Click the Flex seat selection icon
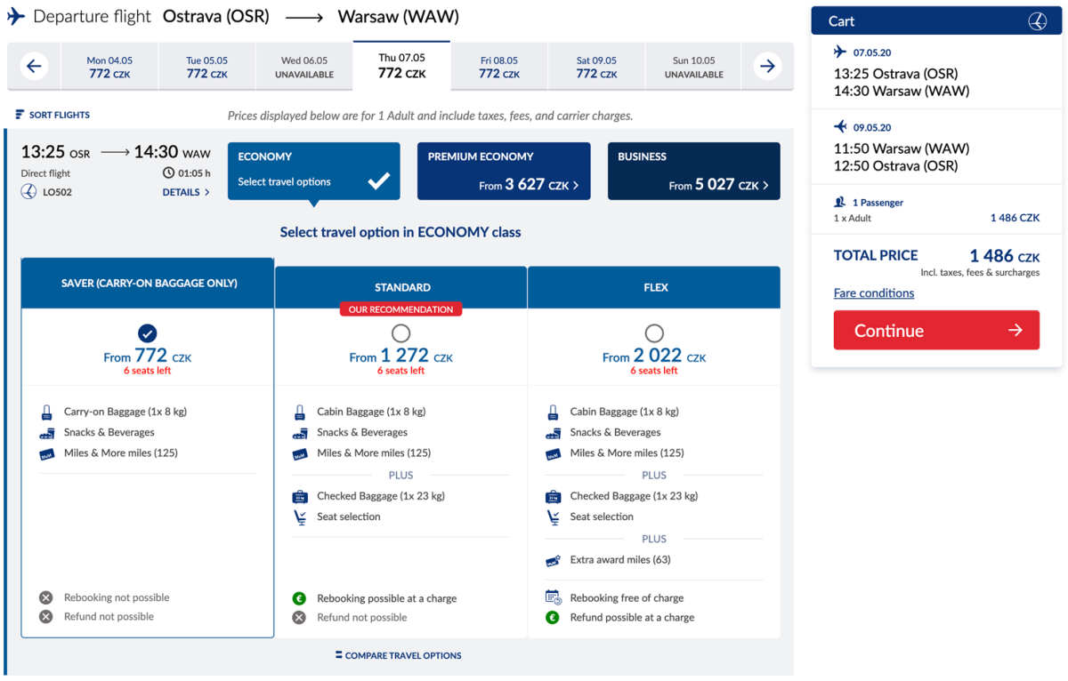The image size is (1068, 681). click(x=553, y=517)
